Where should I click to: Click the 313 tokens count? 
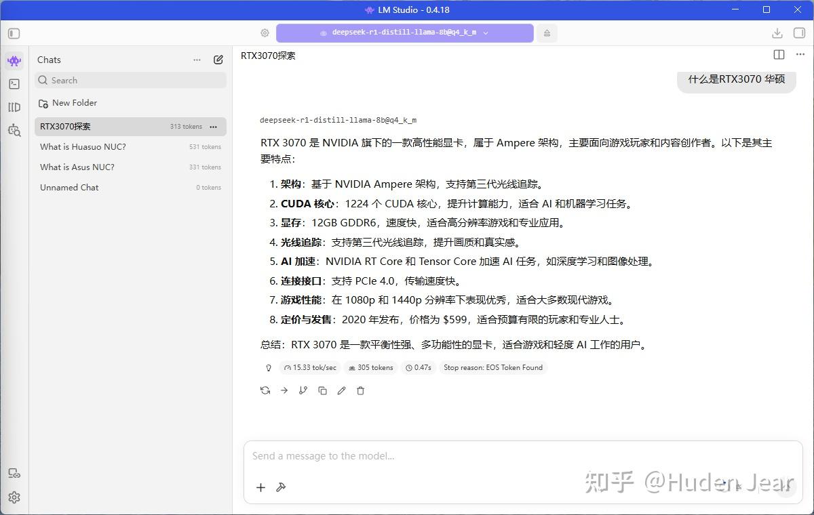click(x=186, y=127)
